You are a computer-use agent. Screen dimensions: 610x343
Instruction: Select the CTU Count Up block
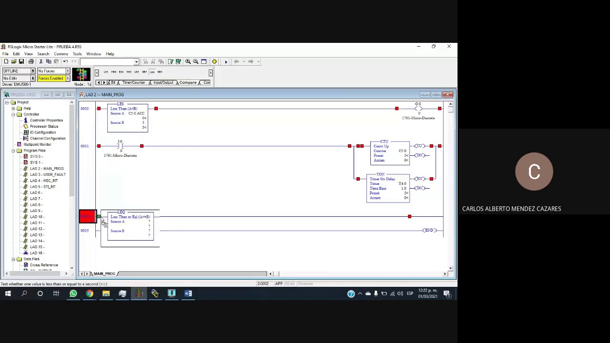click(390, 153)
